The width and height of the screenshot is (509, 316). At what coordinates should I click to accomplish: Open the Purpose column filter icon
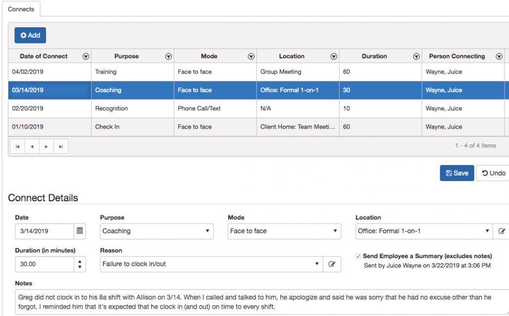click(169, 56)
